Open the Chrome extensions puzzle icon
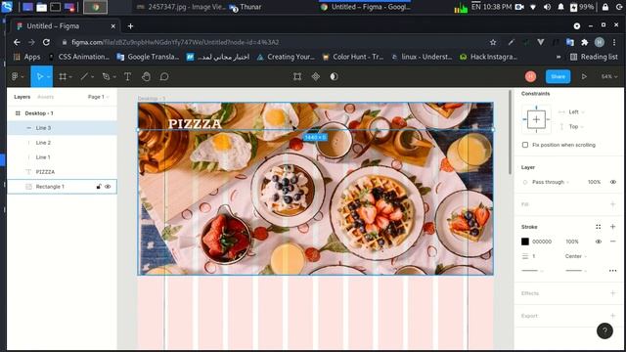This screenshot has height=352, width=626. click(585, 42)
